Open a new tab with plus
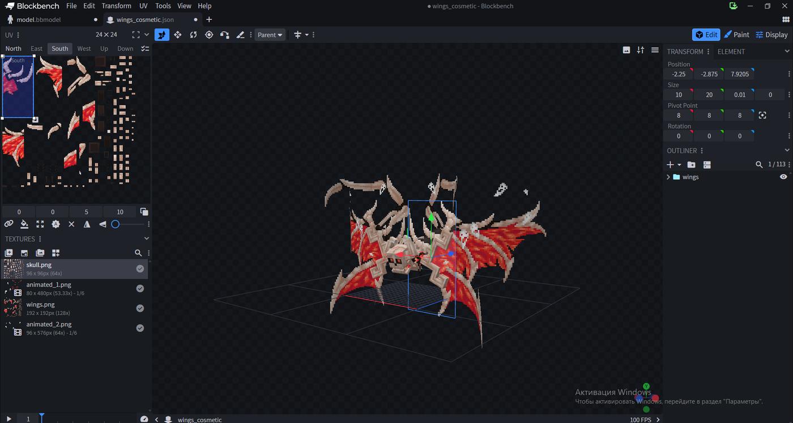Screen dimensions: 793x423 [x=209, y=19]
